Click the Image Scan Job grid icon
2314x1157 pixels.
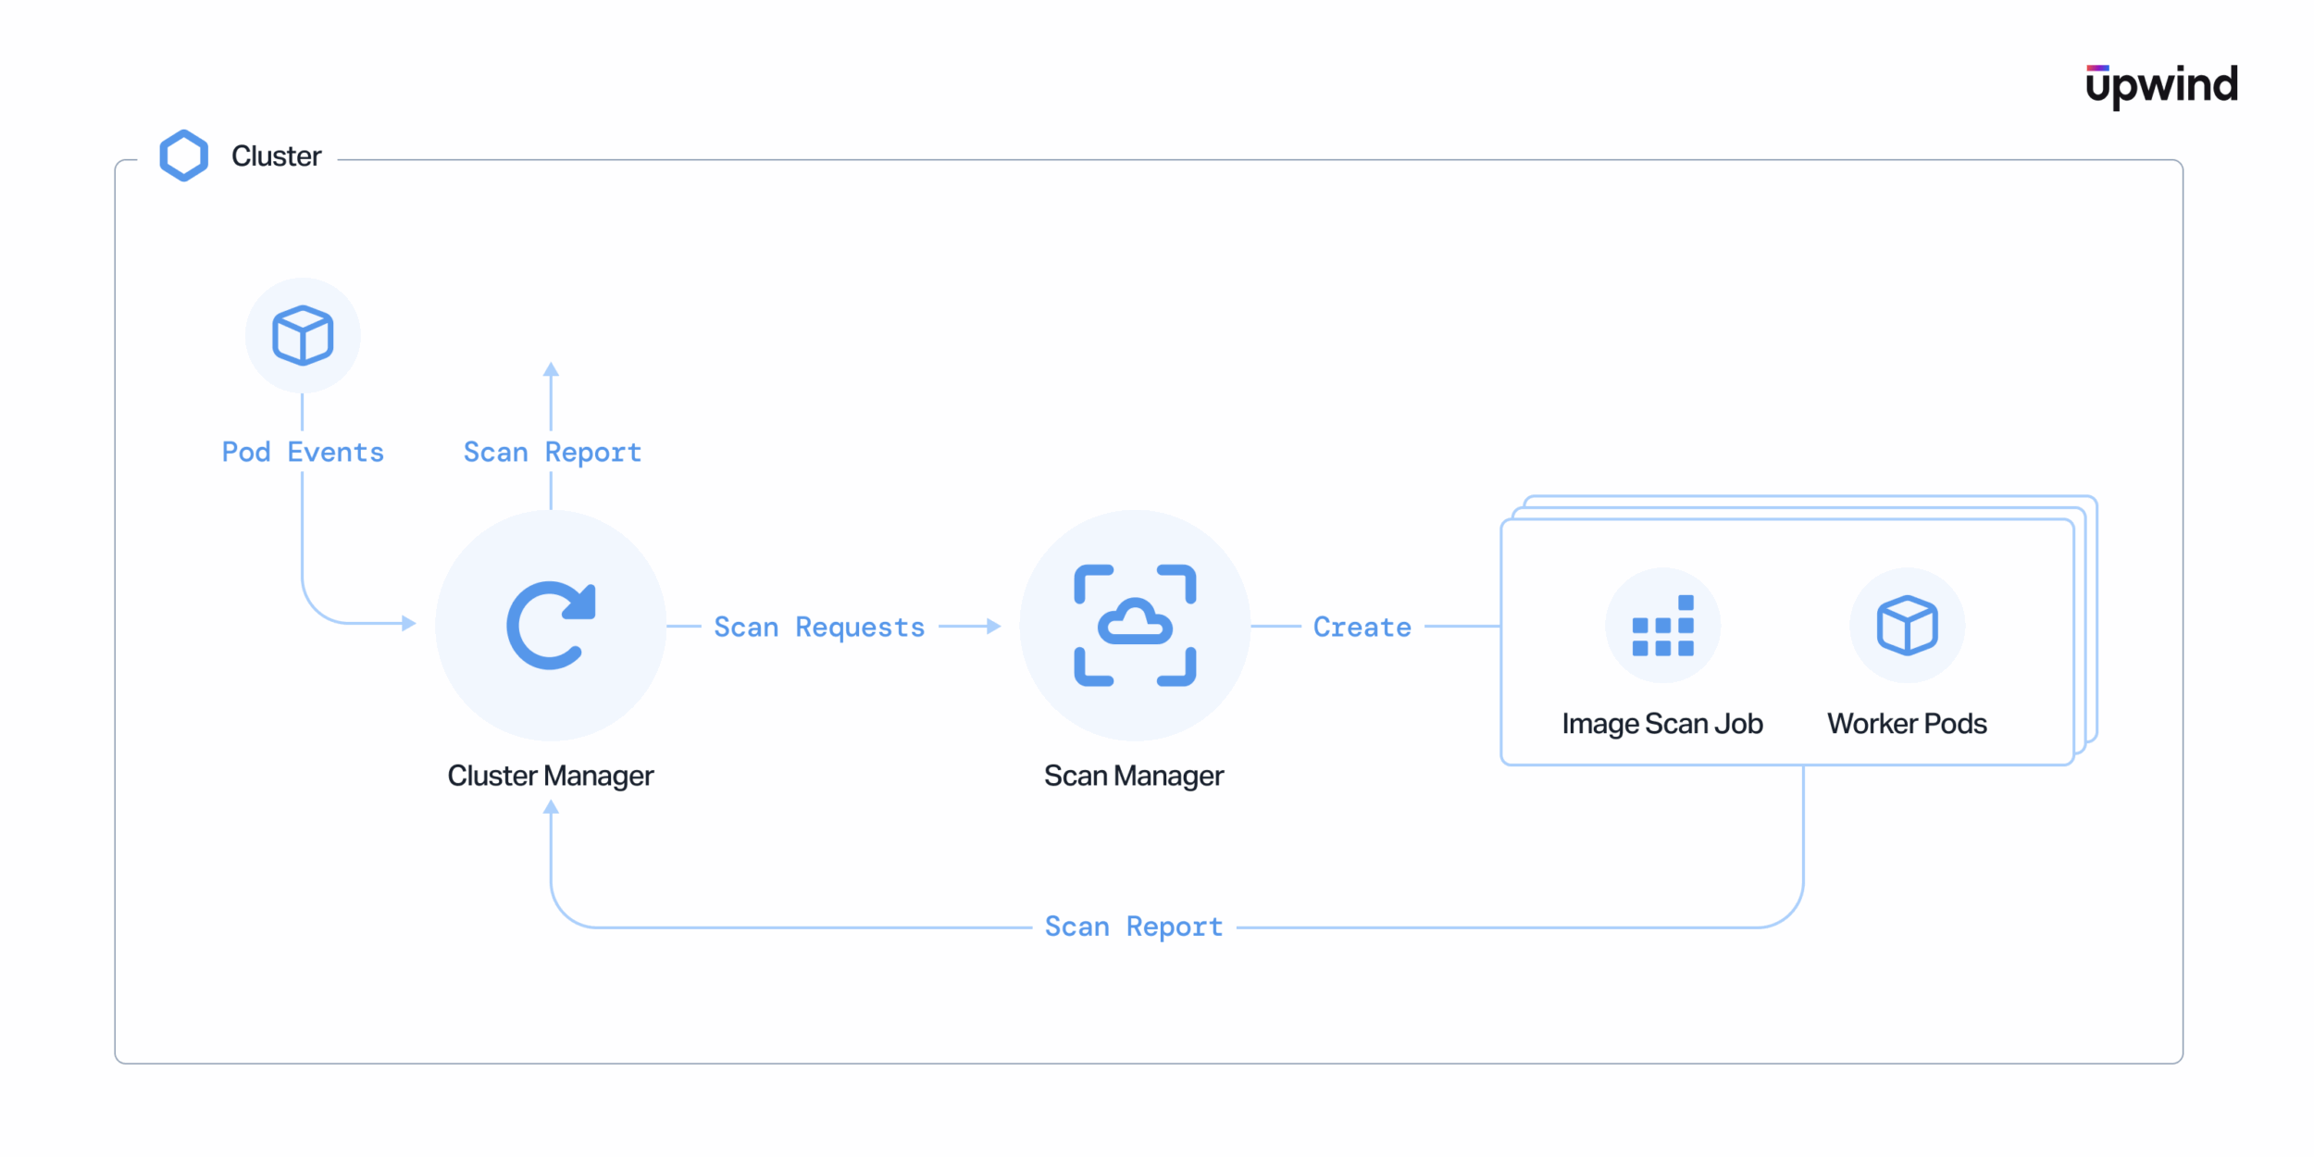(1662, 626)
